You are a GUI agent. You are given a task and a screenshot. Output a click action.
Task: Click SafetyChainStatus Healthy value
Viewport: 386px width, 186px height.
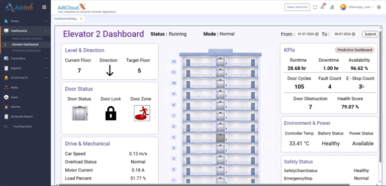tap(361, 170)
